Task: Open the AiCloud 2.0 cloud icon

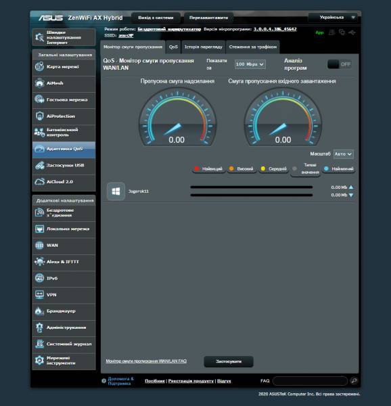Action: pos(39,182)
